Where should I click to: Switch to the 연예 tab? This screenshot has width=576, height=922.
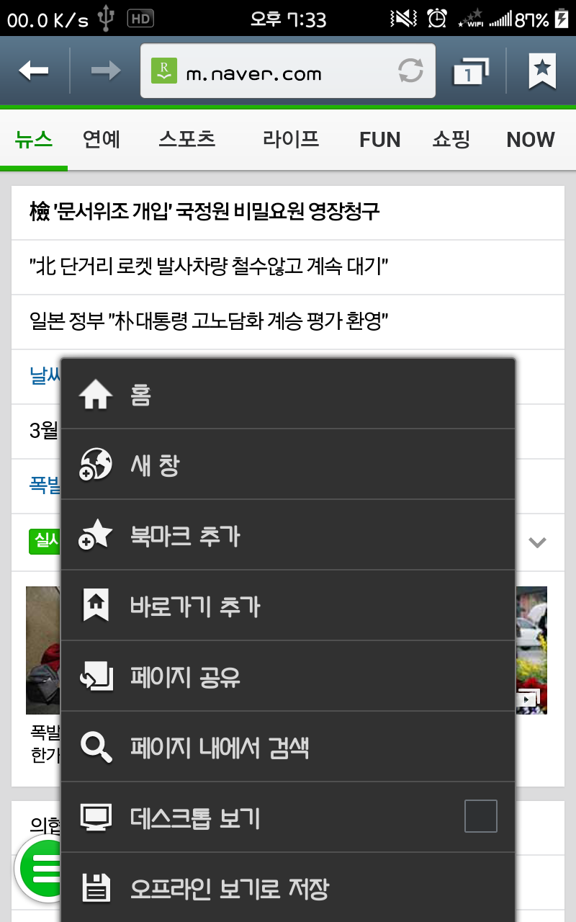pos(102,139)
